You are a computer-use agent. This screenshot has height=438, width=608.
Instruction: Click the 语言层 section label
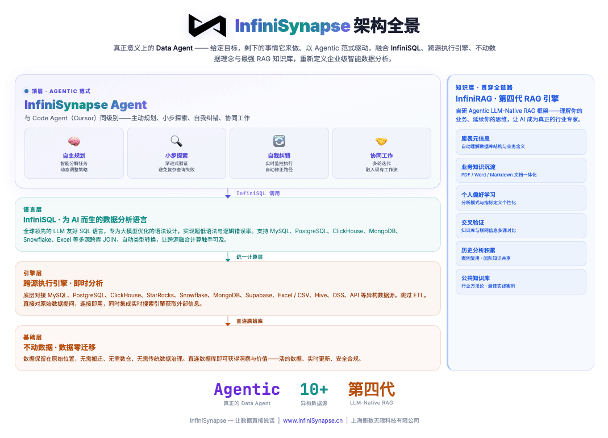point(32,209)
